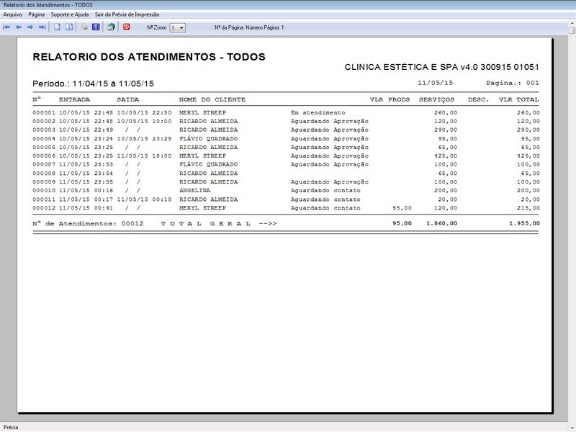Jump to last page arrow icon

coord(42,27)
